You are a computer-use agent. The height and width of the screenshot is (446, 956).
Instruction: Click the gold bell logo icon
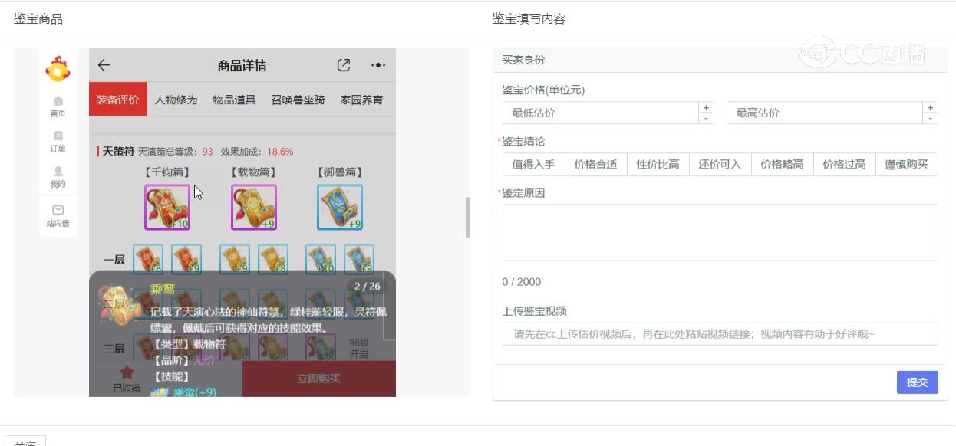click(x=58, y=68)
